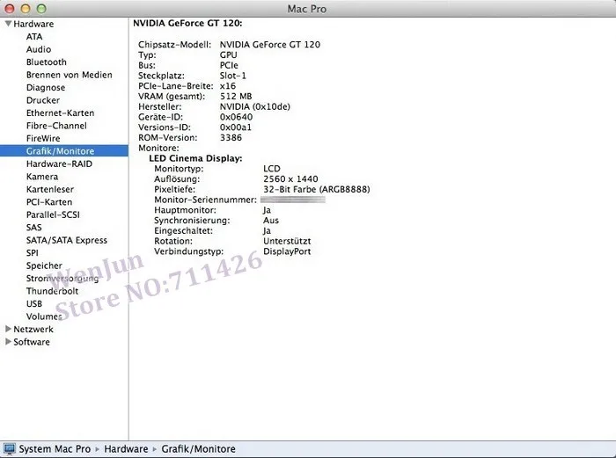Click the computer icon in path bar
The width and height of the screenshot is (616, 458).
[x=10, y=448]
